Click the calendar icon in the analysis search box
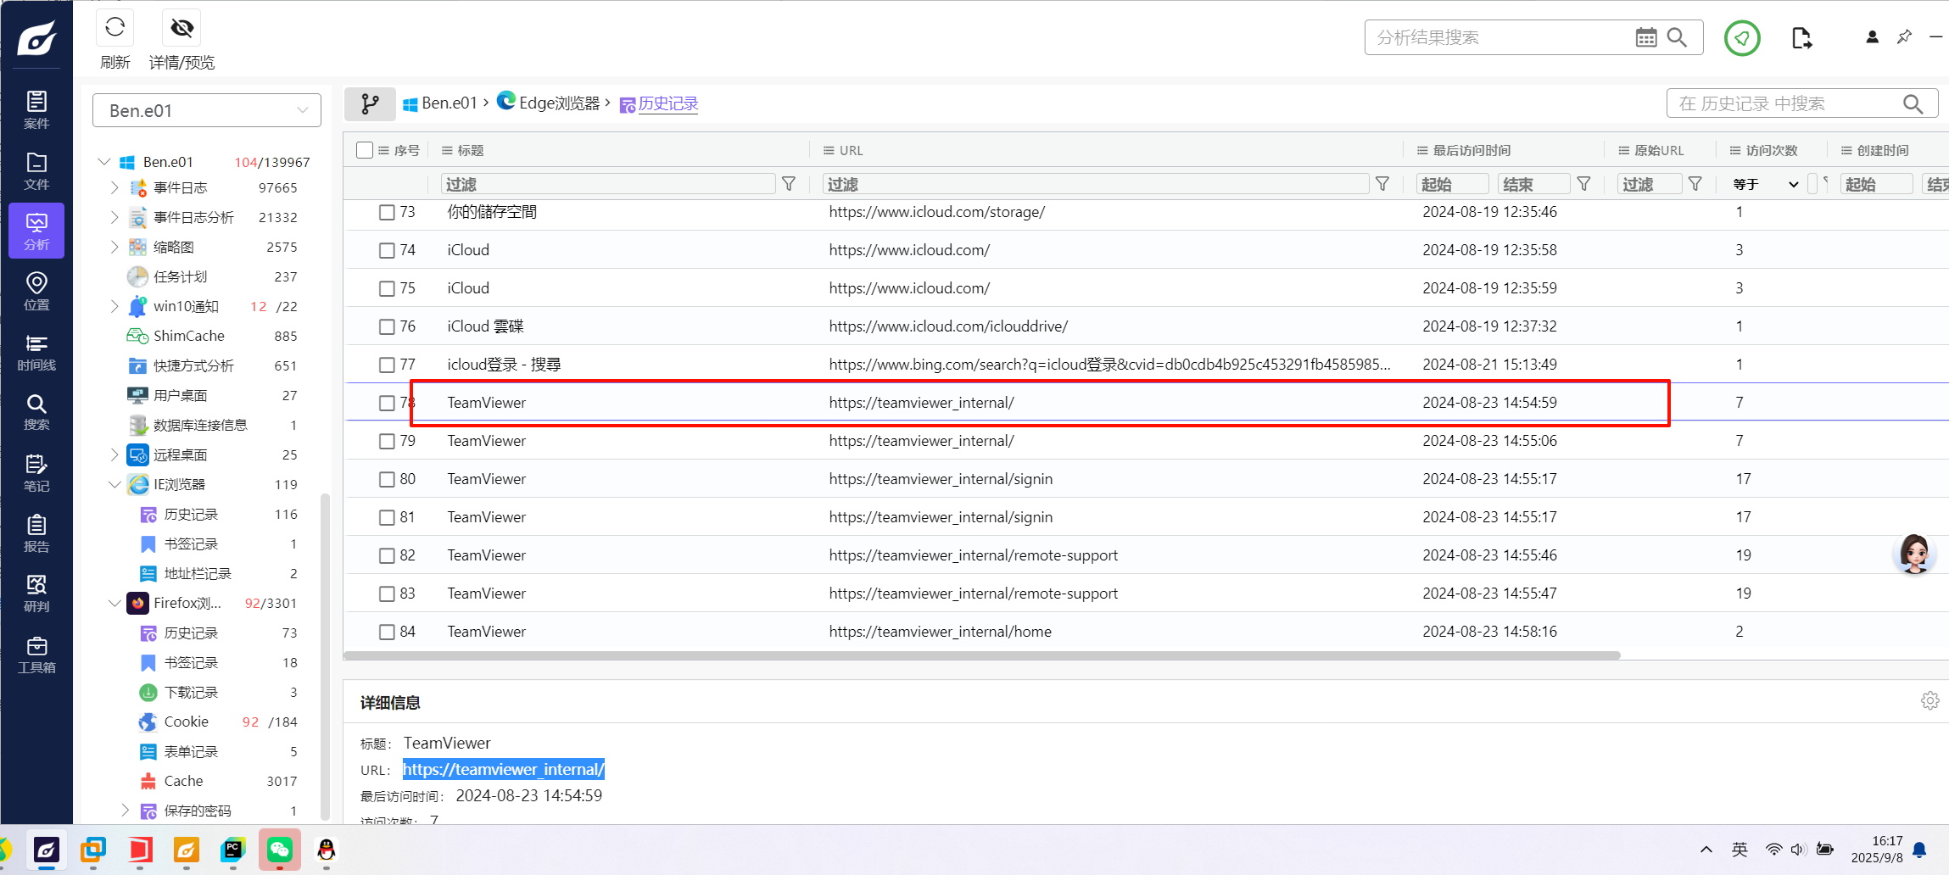This screenshot has height=875, width=1949. [x=1645, y=37]
